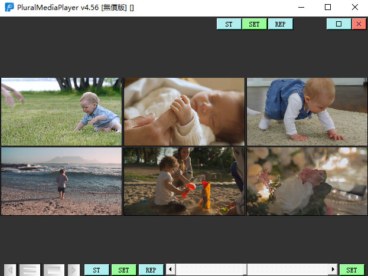Click the bottom next arrow icon
This screenshot has width=368, height=276.
click(73, 270)
